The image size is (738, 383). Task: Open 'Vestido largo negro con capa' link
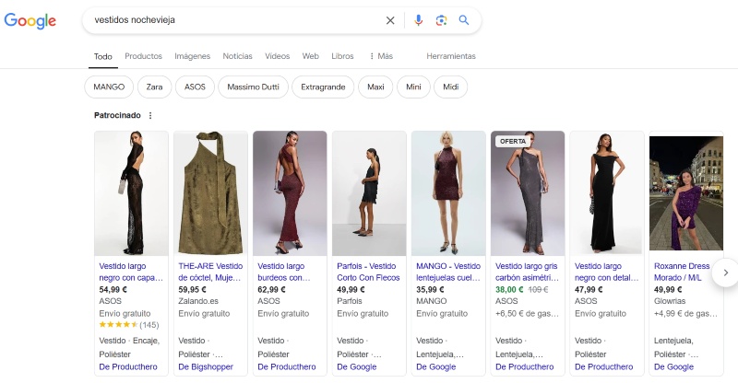point(131,272)
